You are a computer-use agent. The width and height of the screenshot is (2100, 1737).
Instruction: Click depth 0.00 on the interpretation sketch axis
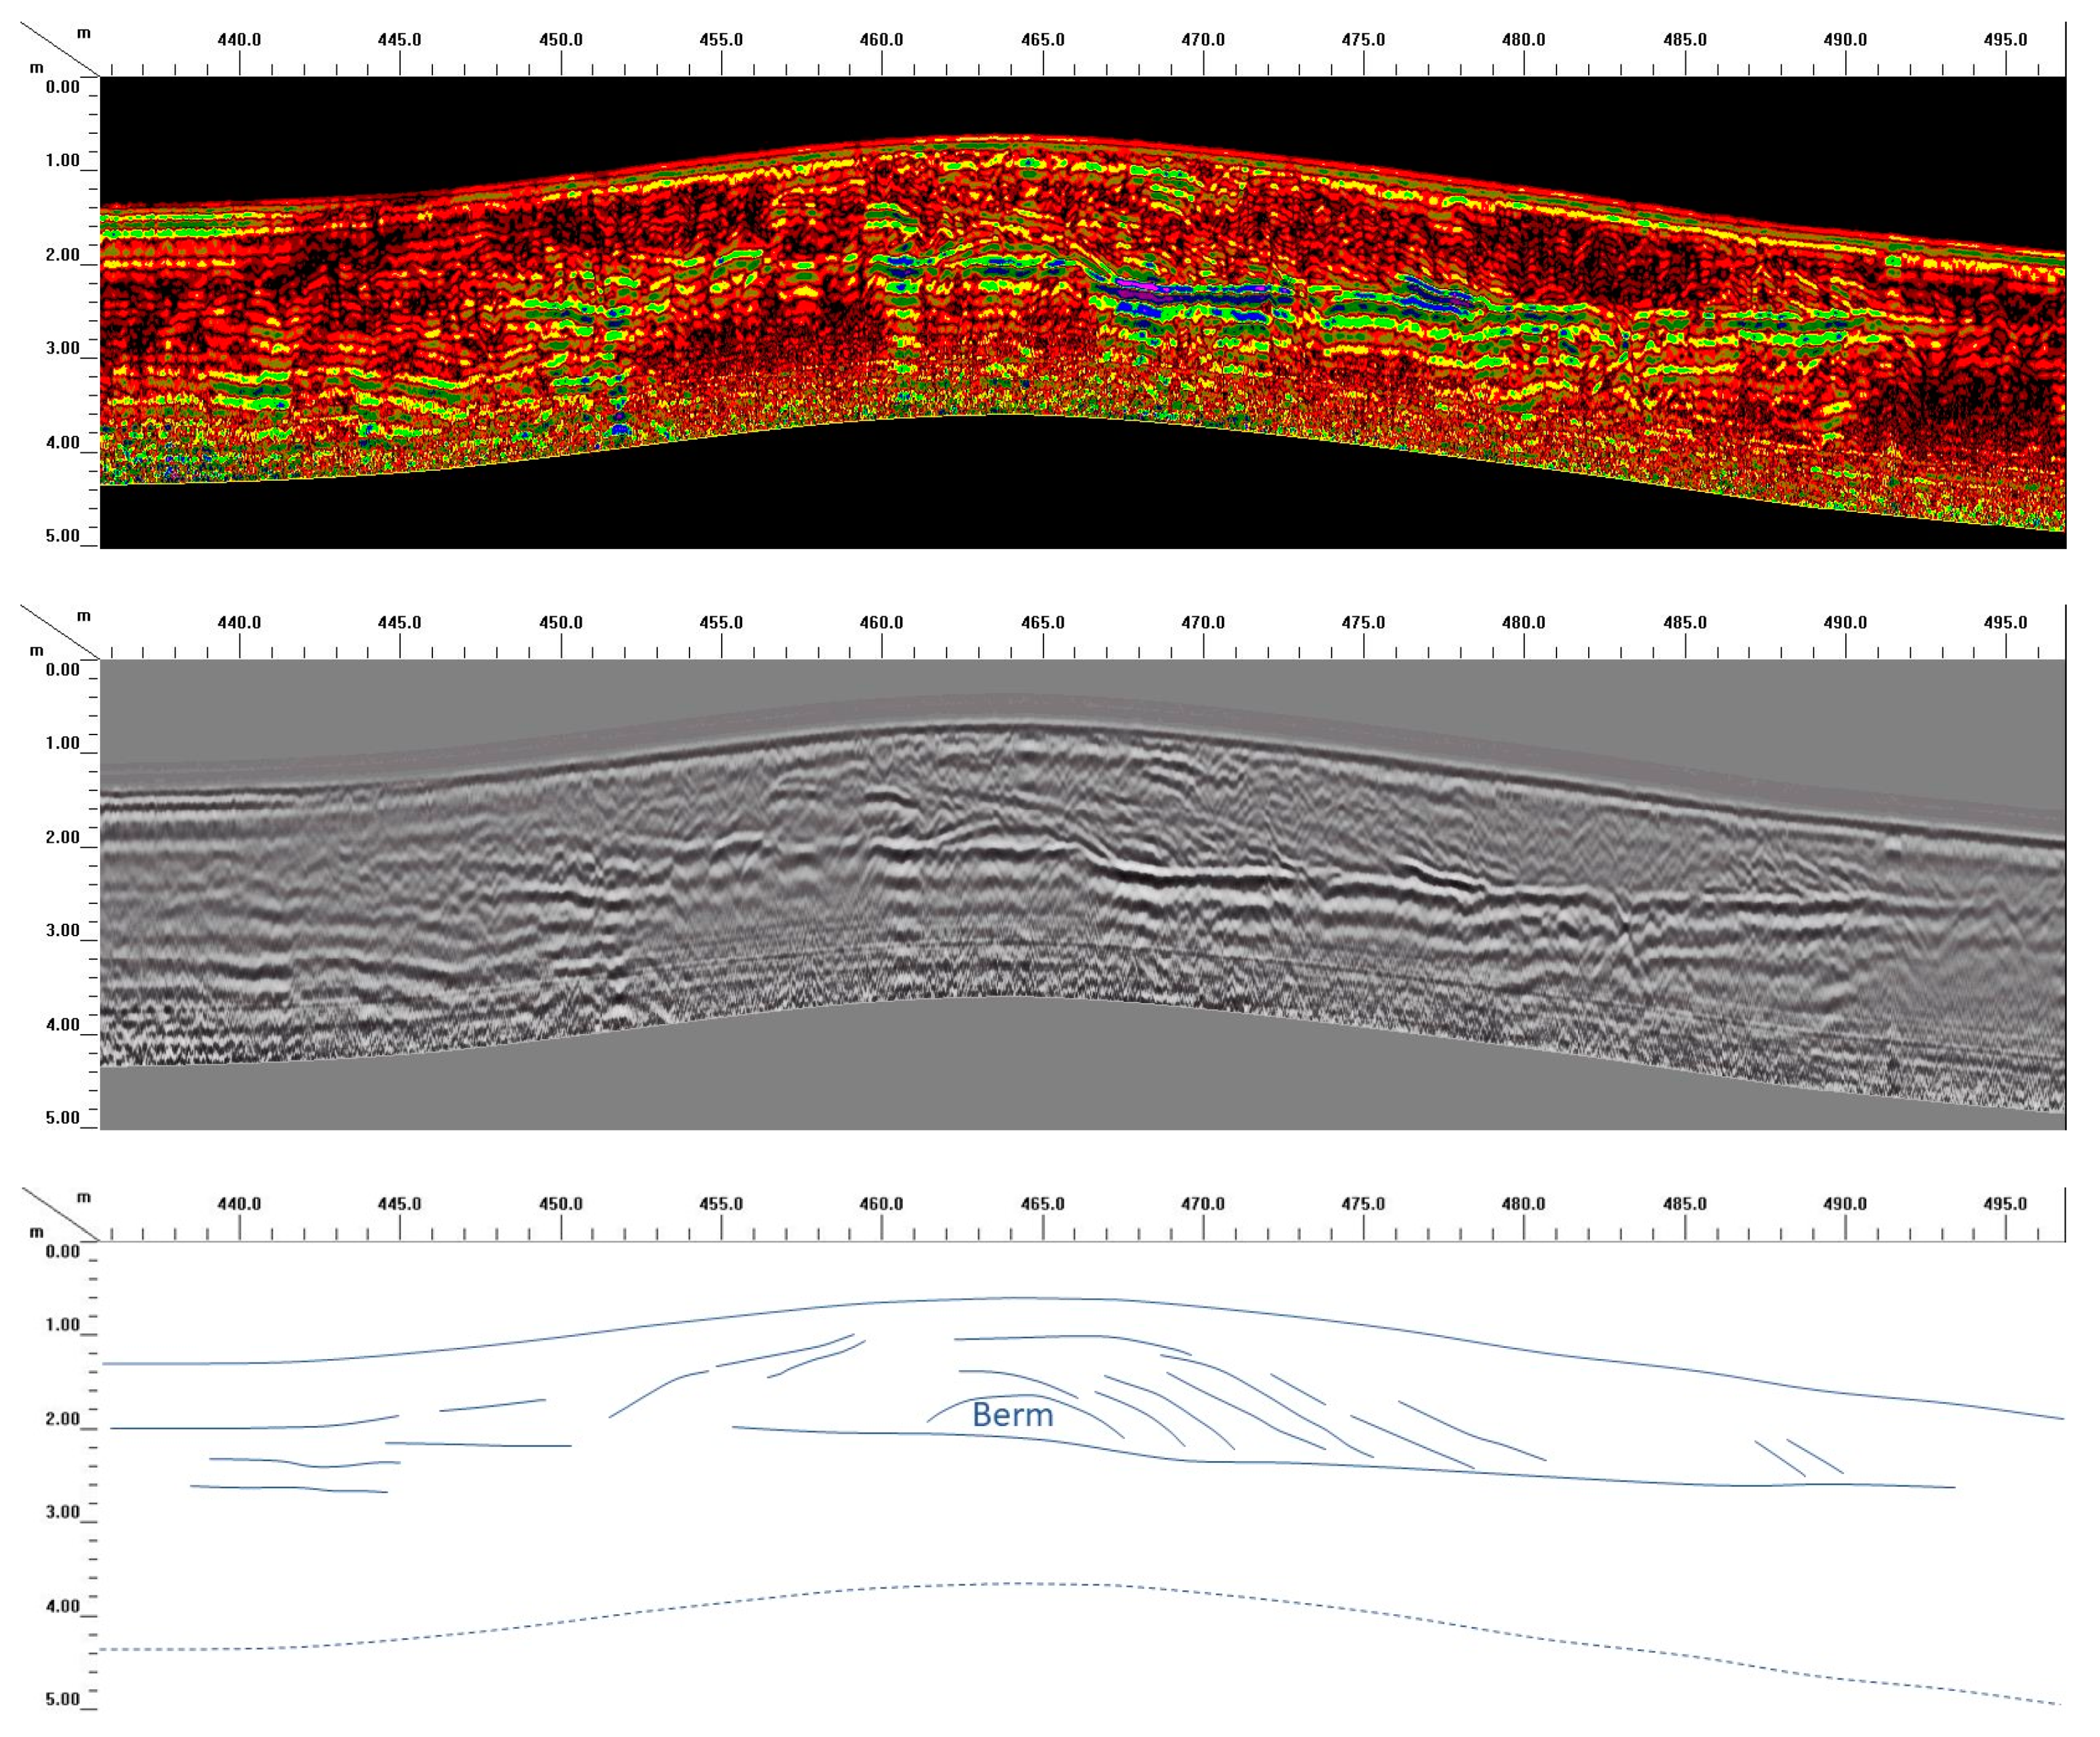(x=62, y=1252)
